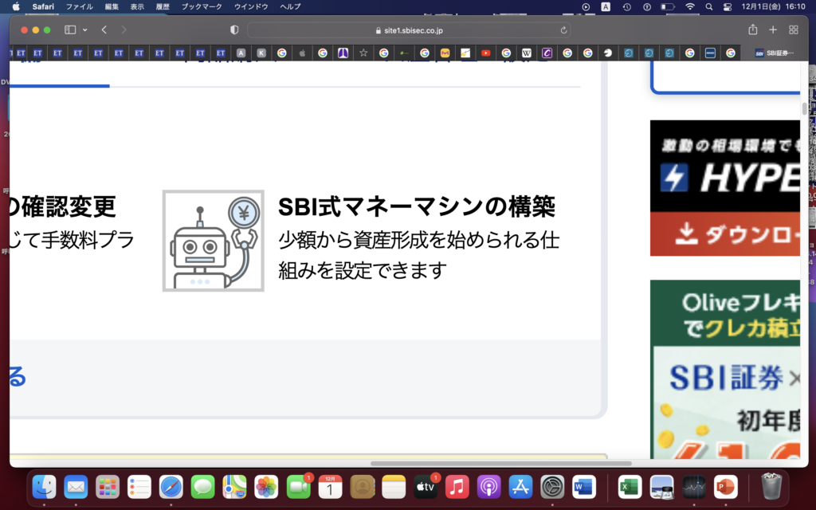Open the 履歴 menu
Image resolution: width=816 pixels, height=510 pixels.
[162, 6]
